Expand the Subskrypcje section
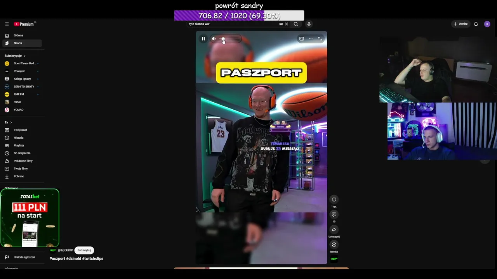This screenshot has height=279, width=497. 15,56
